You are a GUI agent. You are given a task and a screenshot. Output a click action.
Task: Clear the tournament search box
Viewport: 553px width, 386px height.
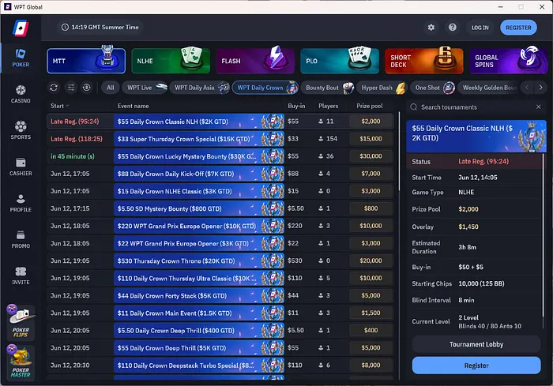tap(538, 107)
